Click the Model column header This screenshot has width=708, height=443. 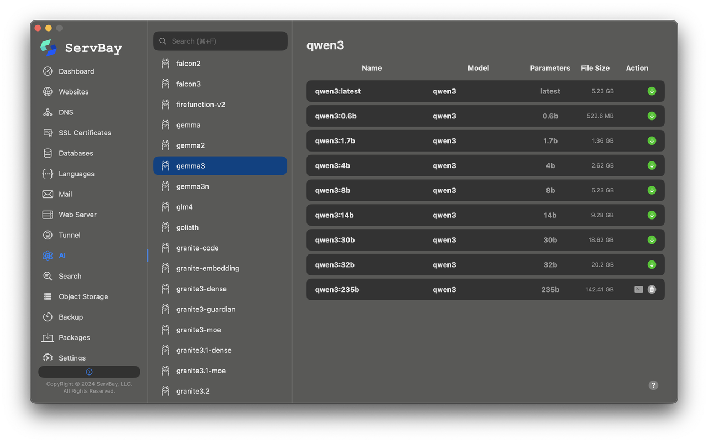click(478, 68)
